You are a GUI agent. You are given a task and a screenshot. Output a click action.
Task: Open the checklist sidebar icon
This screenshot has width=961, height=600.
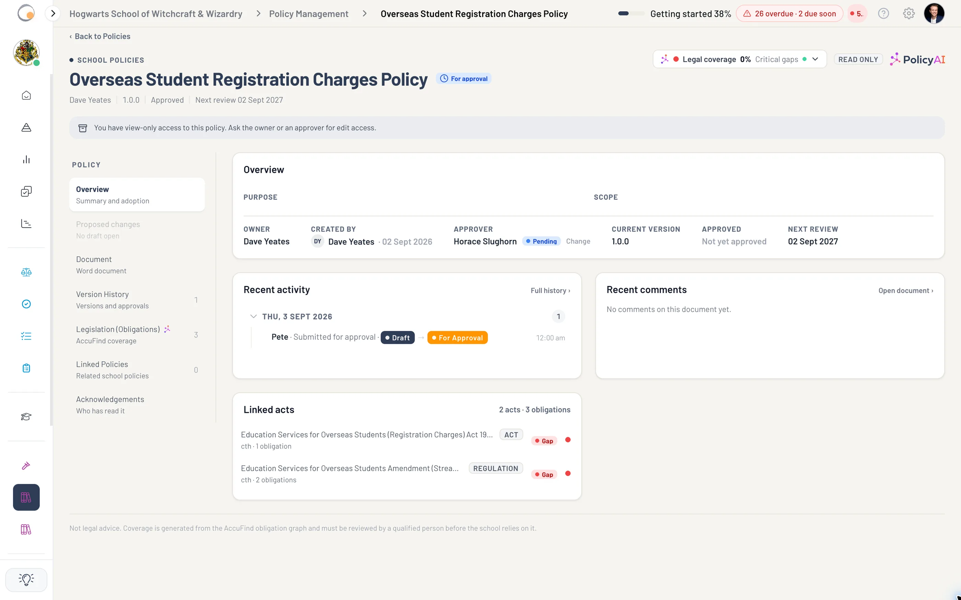(26, 336)
